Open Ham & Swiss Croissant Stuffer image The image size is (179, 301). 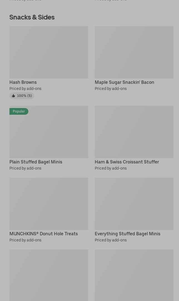pyautogui.click(x=134, y=132)
